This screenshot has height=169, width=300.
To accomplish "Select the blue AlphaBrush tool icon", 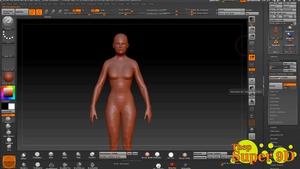I will pyautogui.click(x=290, y=36).
